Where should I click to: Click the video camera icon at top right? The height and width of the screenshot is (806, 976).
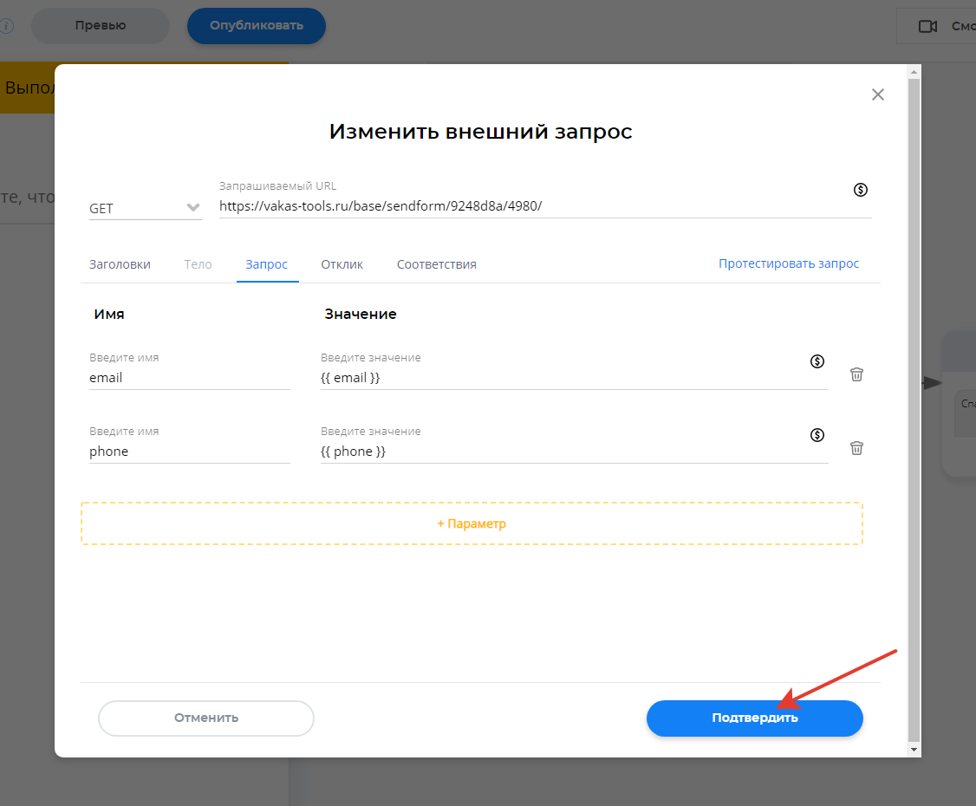[x=927, y=26]
